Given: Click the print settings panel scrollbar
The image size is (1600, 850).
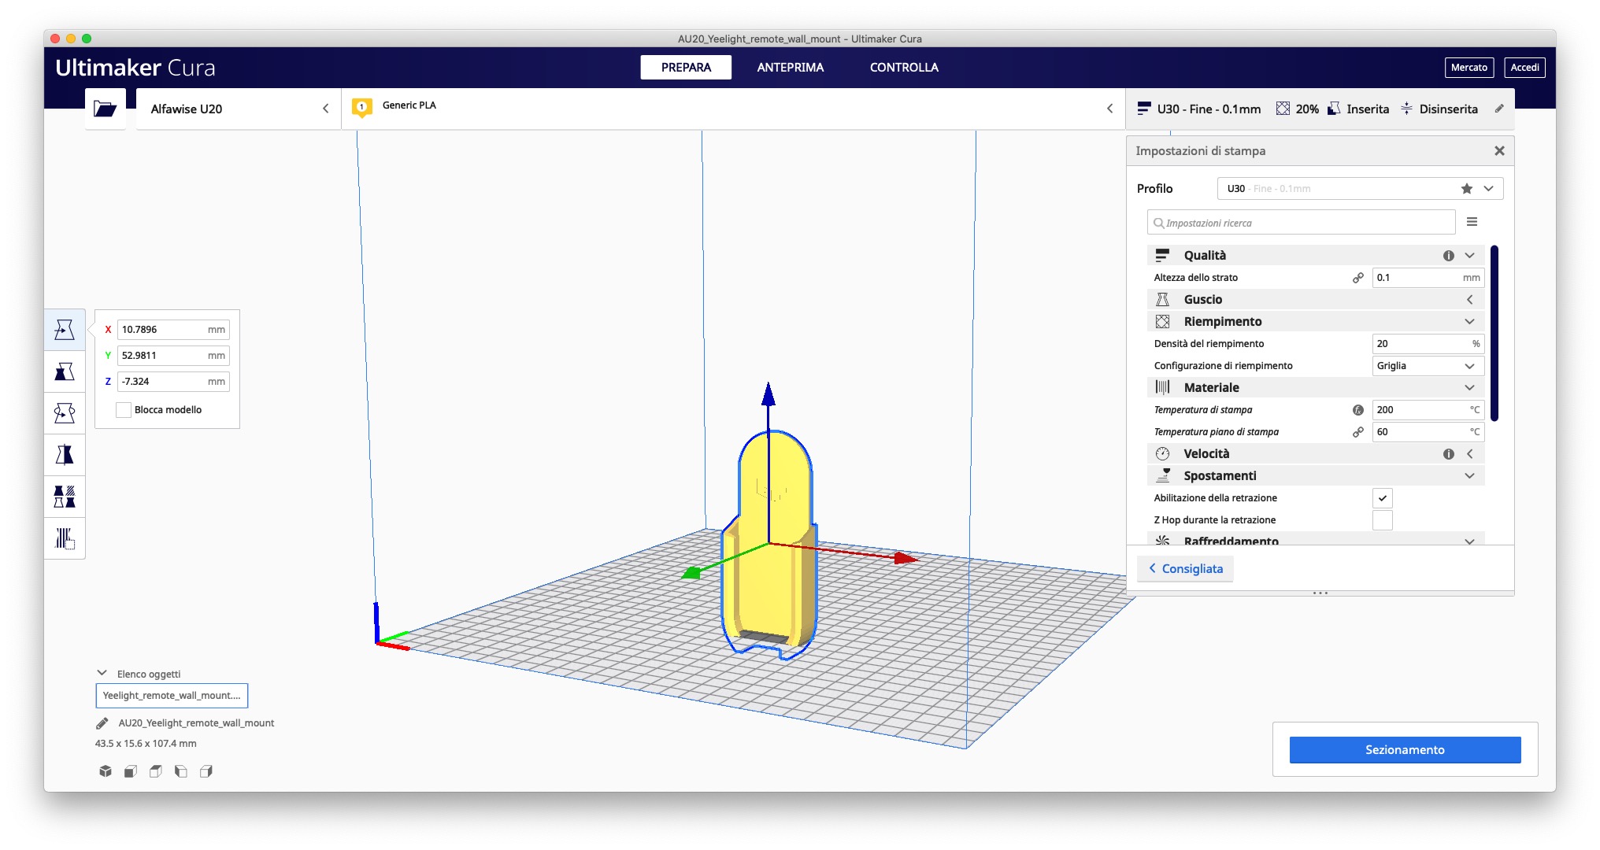Looking at the screenshot, I should click(x=1494, y=334).
